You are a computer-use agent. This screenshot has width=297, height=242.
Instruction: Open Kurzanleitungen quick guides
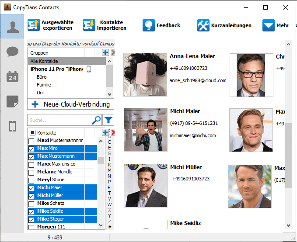click(224, 25)
